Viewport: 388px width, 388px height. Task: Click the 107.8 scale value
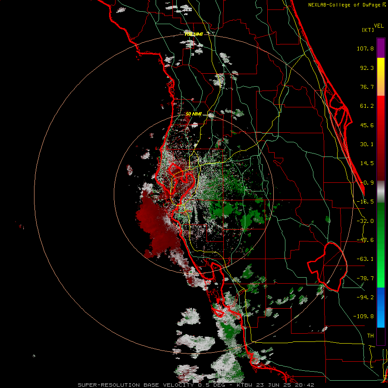coord(365,48)
